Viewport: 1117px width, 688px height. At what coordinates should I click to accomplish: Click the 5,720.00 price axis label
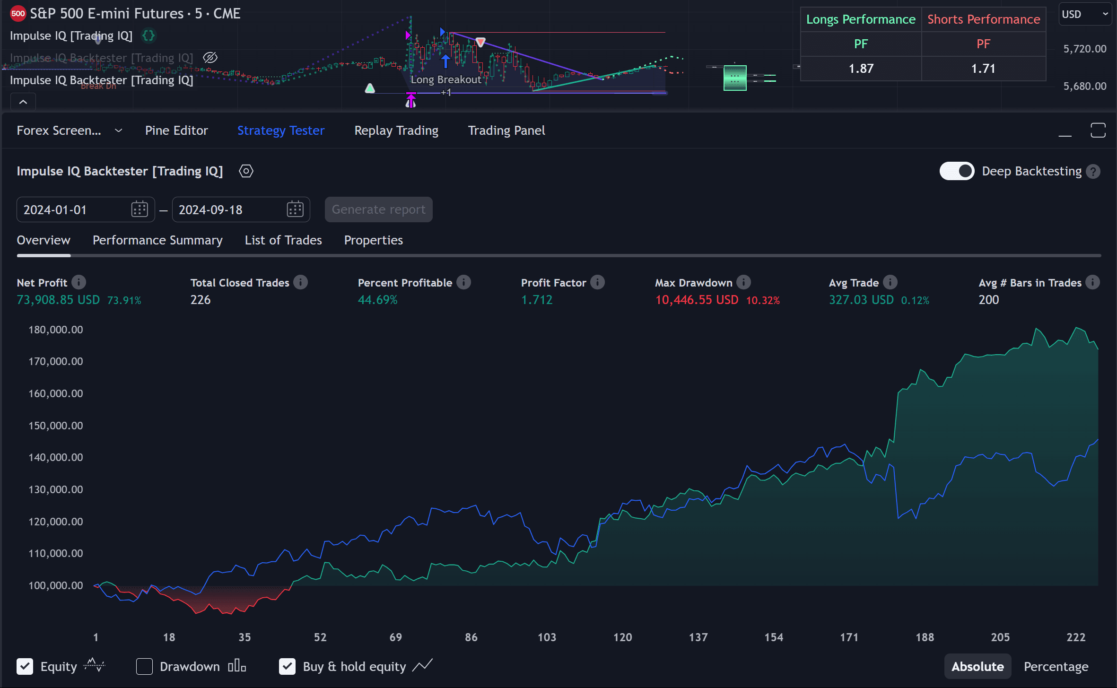click(1085, 49)
